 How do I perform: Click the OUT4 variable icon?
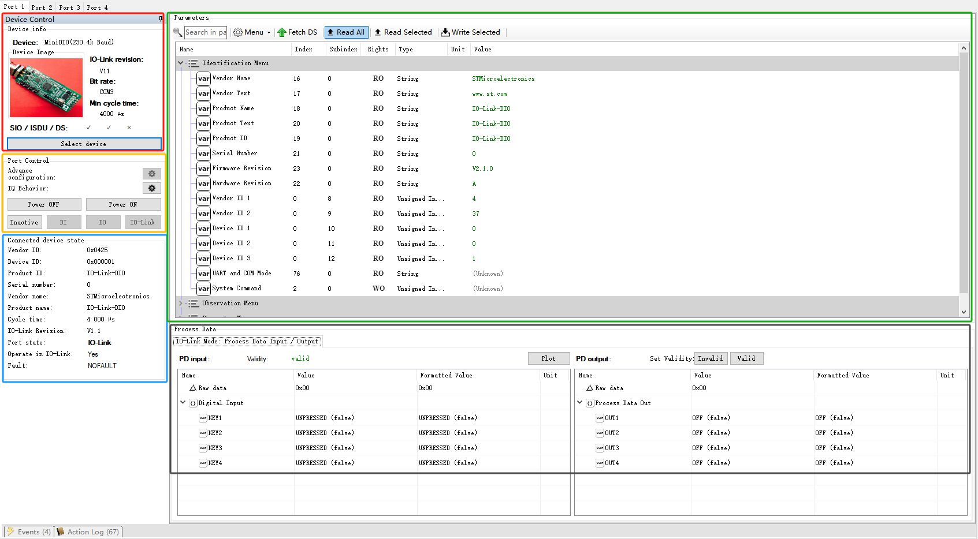tap(600, 463)
